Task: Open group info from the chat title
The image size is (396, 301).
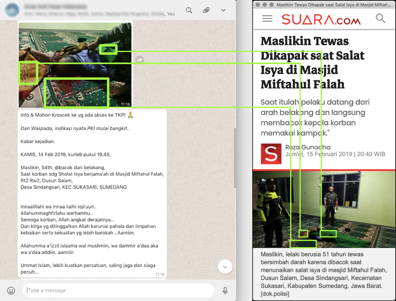Action: click(x=55, y=7)
